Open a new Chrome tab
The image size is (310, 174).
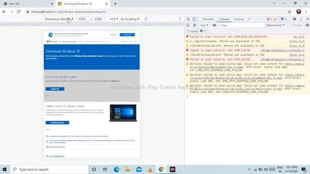(x=115, y=3)
